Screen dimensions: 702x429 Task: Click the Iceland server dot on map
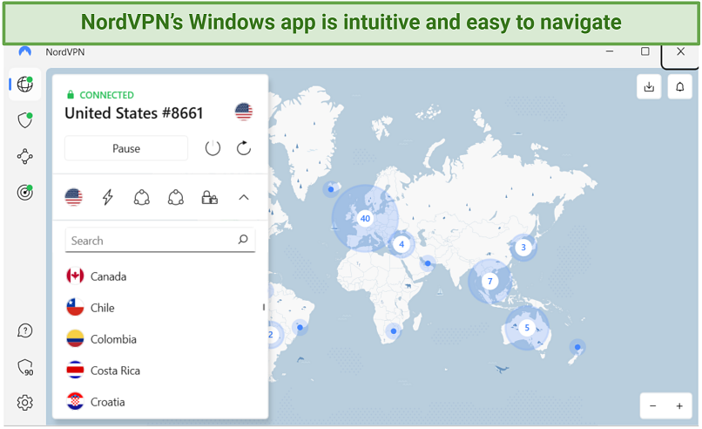[x=331, y=189]
